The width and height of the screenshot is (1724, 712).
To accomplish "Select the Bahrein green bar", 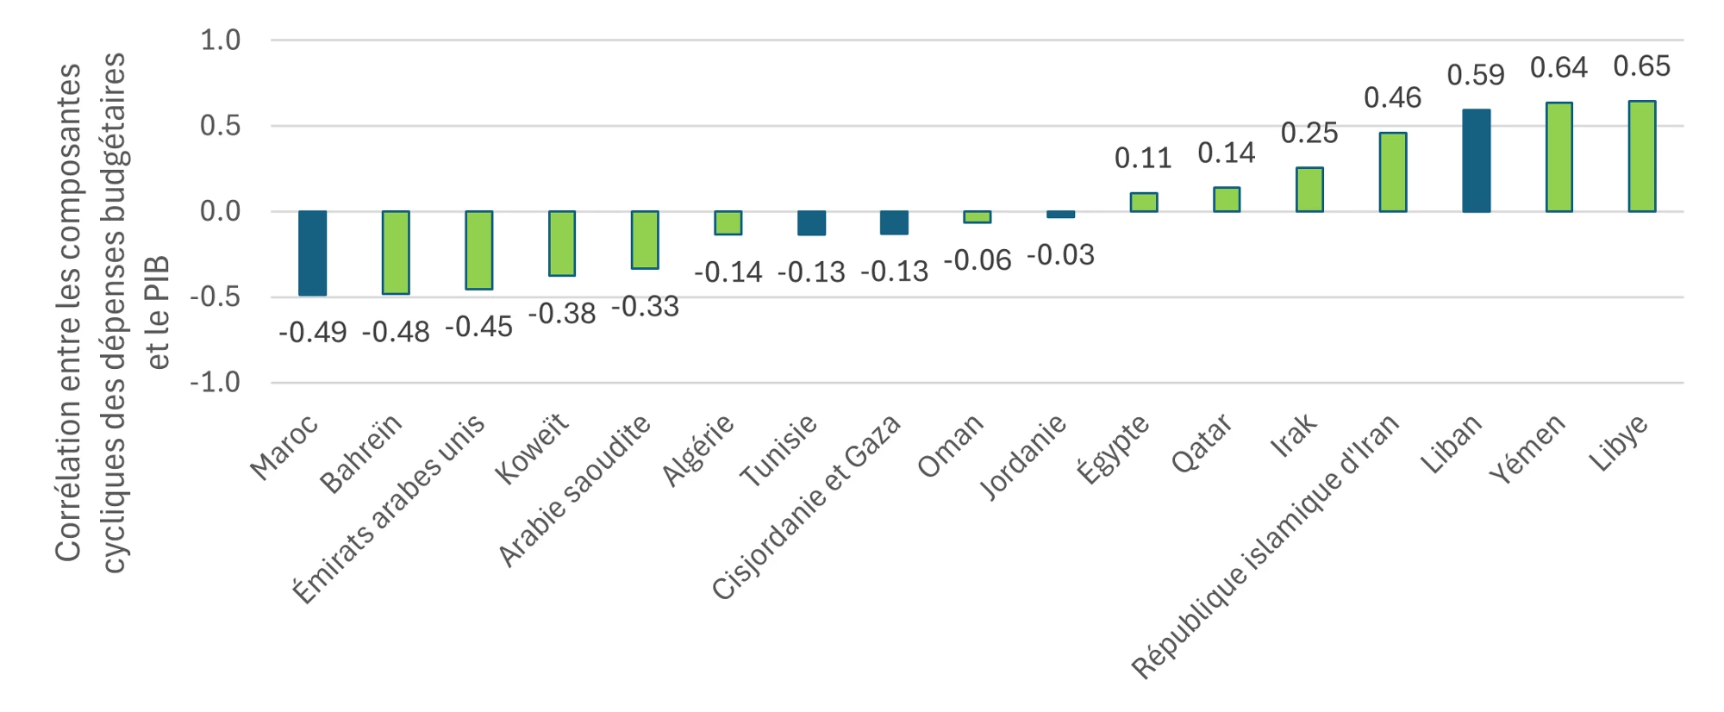I will 396,253.
